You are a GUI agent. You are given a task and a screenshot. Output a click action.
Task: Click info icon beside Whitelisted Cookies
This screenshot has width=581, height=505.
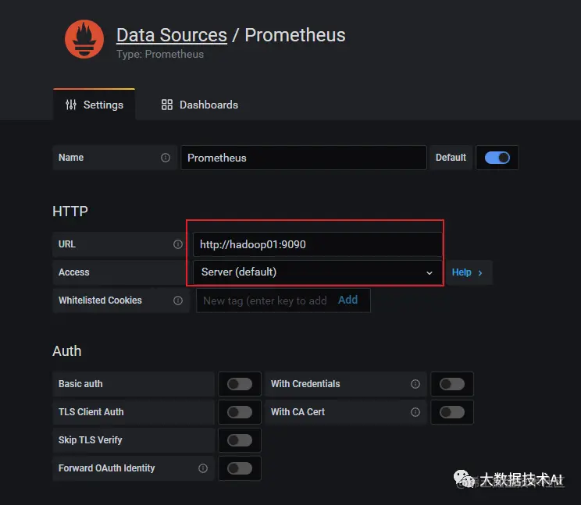point(178,301)
